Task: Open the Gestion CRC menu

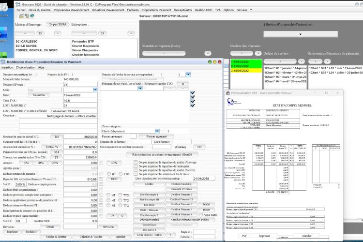Action: [203, 10]
